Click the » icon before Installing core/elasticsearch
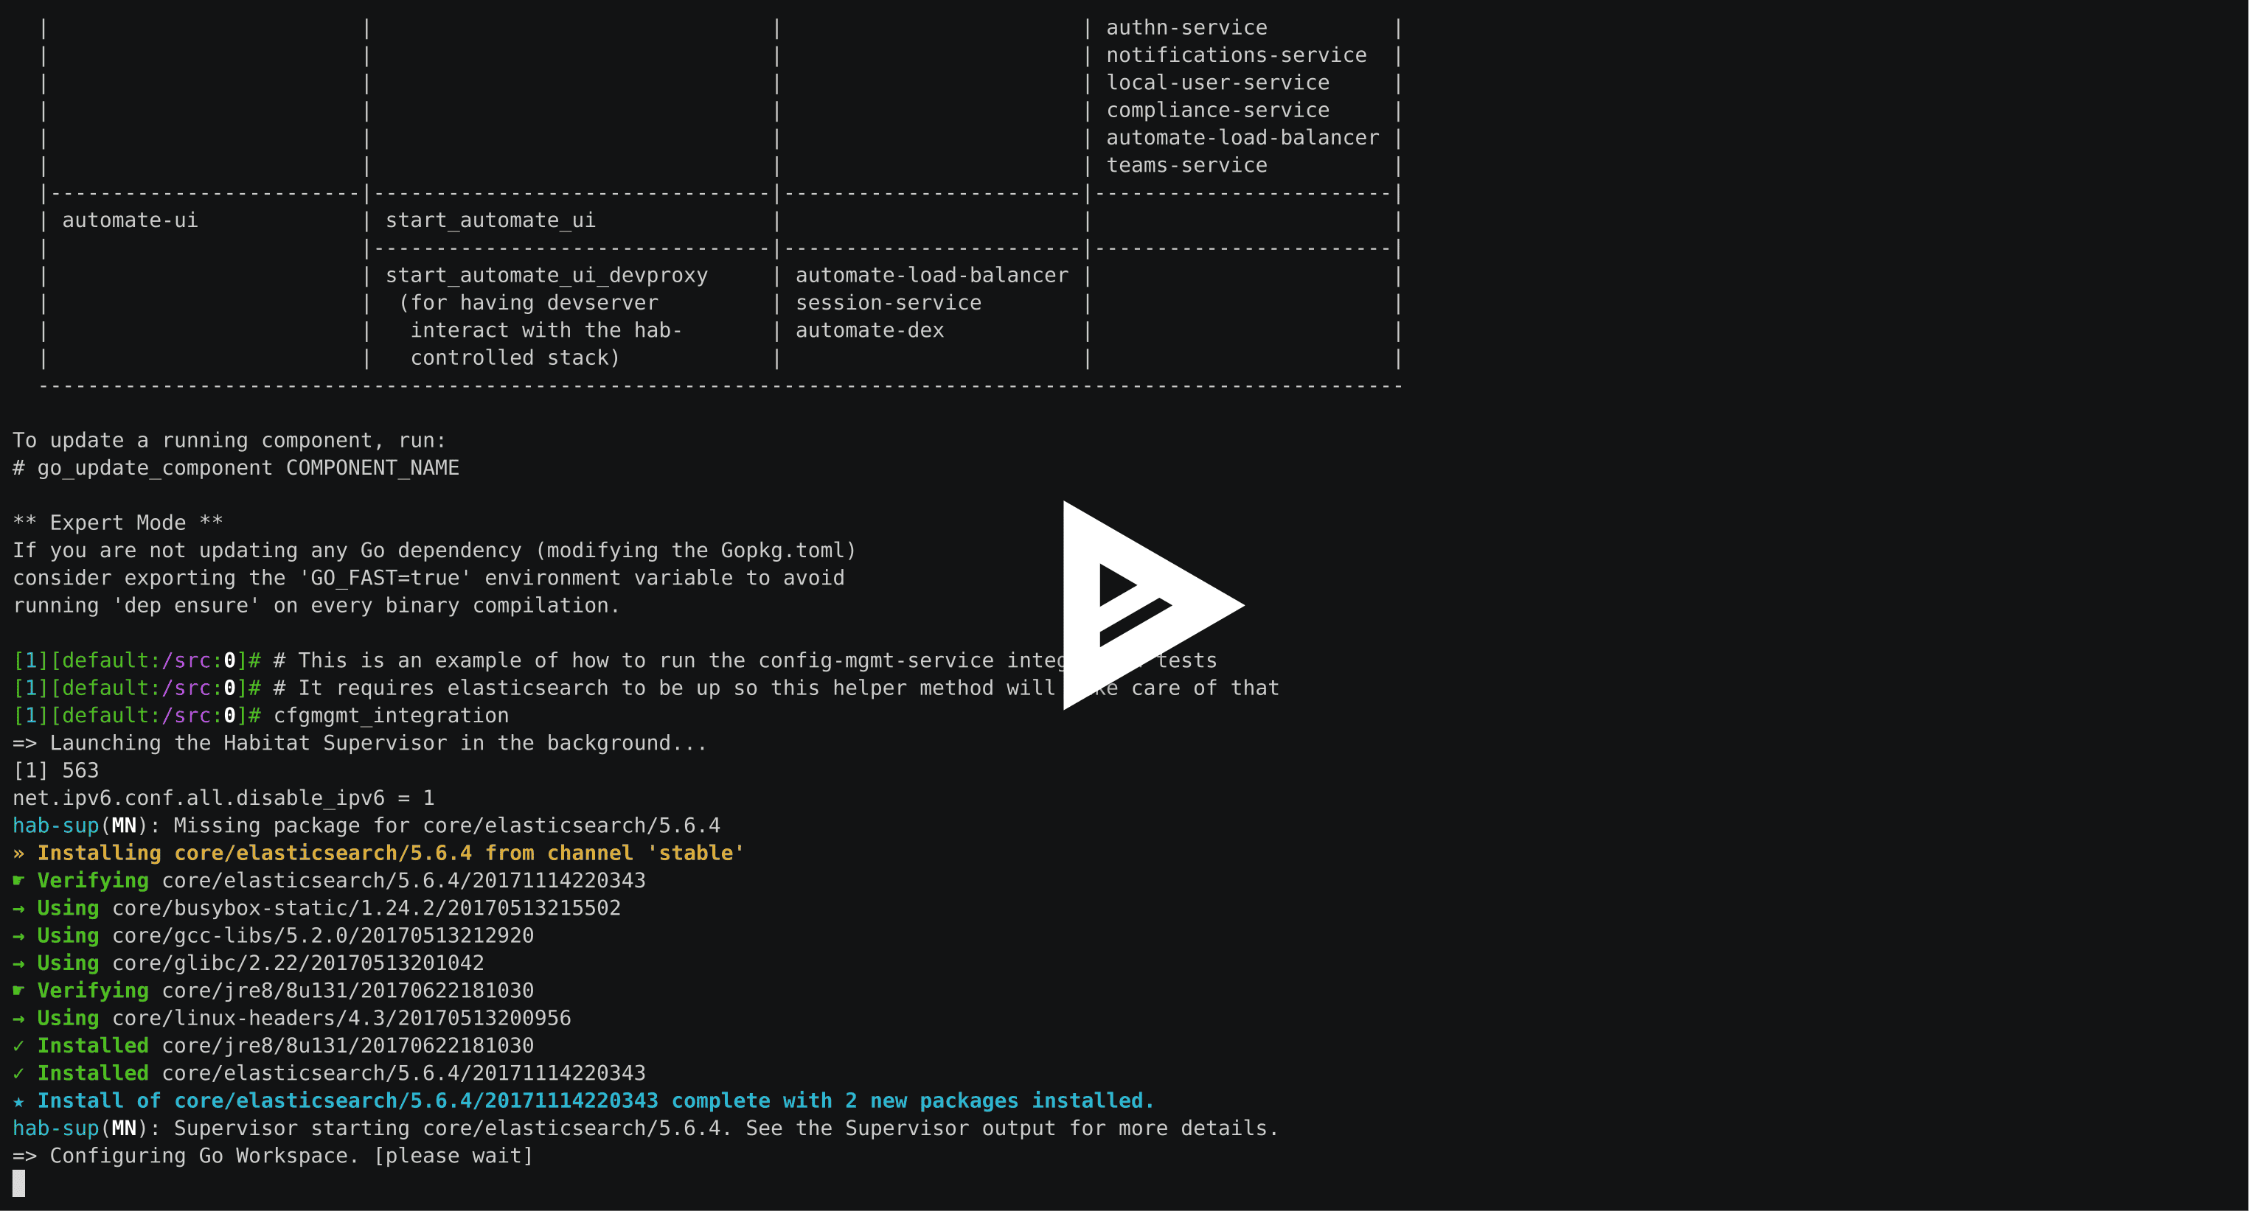The image size is (2249, 1211). coord(19,854)
